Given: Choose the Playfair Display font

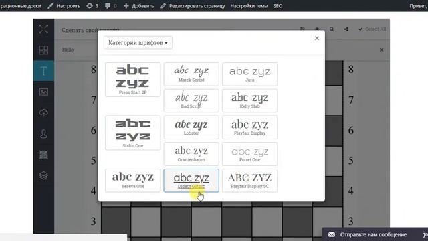Looking at the screenshot, I should [x=249, y=127].
